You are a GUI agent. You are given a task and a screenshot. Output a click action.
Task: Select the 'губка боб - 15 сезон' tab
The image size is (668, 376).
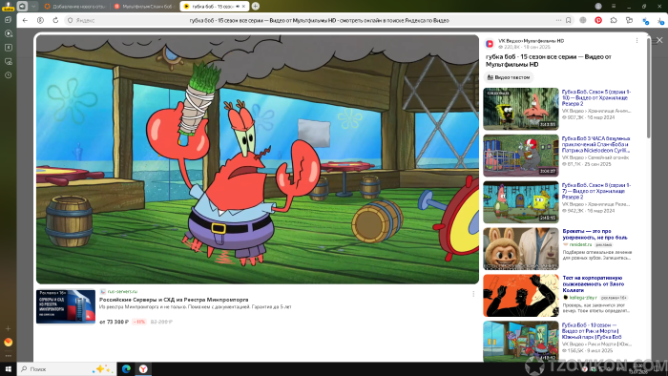215,7
